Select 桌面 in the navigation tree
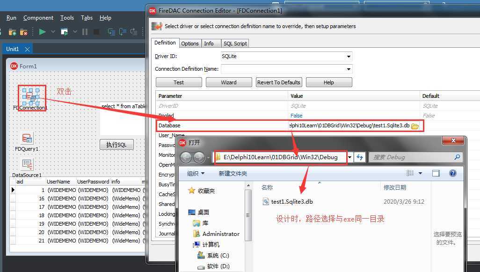This screenshot has height=272, width=480. (x=203, y=212)
